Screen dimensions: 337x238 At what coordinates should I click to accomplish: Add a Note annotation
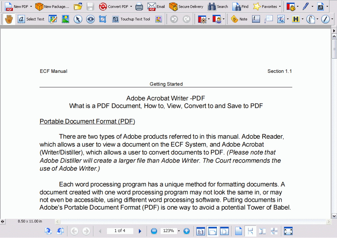tap(239, 19)
